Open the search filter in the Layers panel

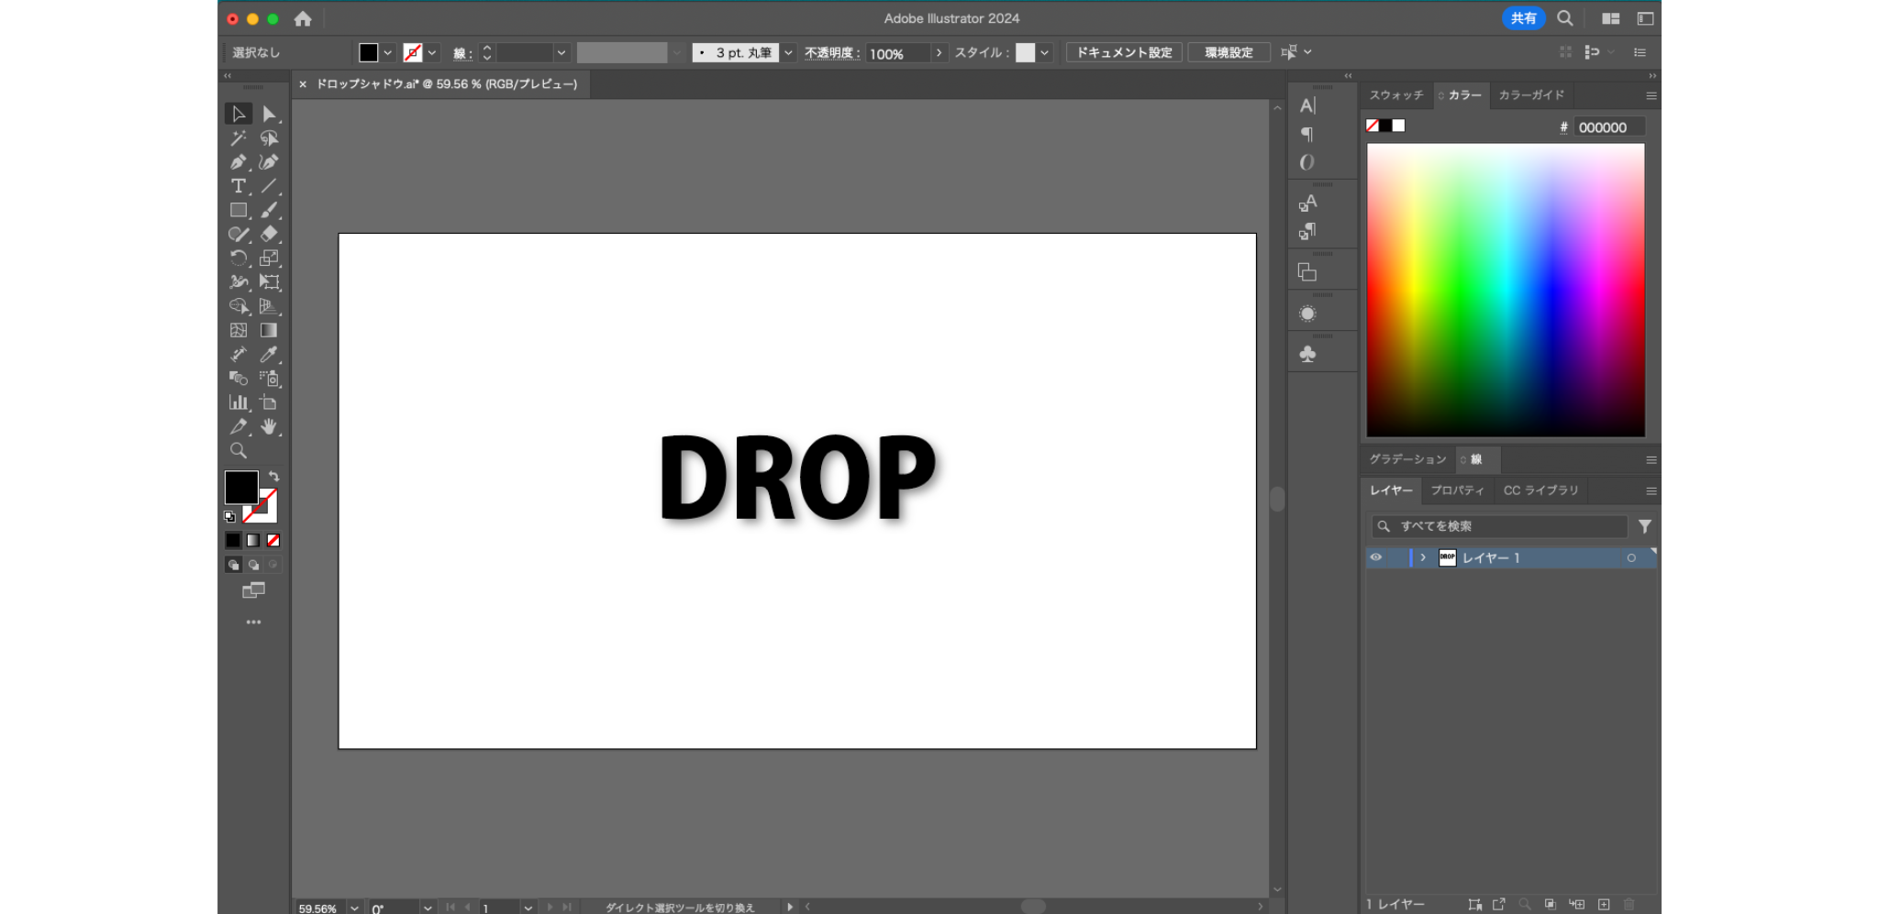pyautogui.click(x=1645, y=526)
